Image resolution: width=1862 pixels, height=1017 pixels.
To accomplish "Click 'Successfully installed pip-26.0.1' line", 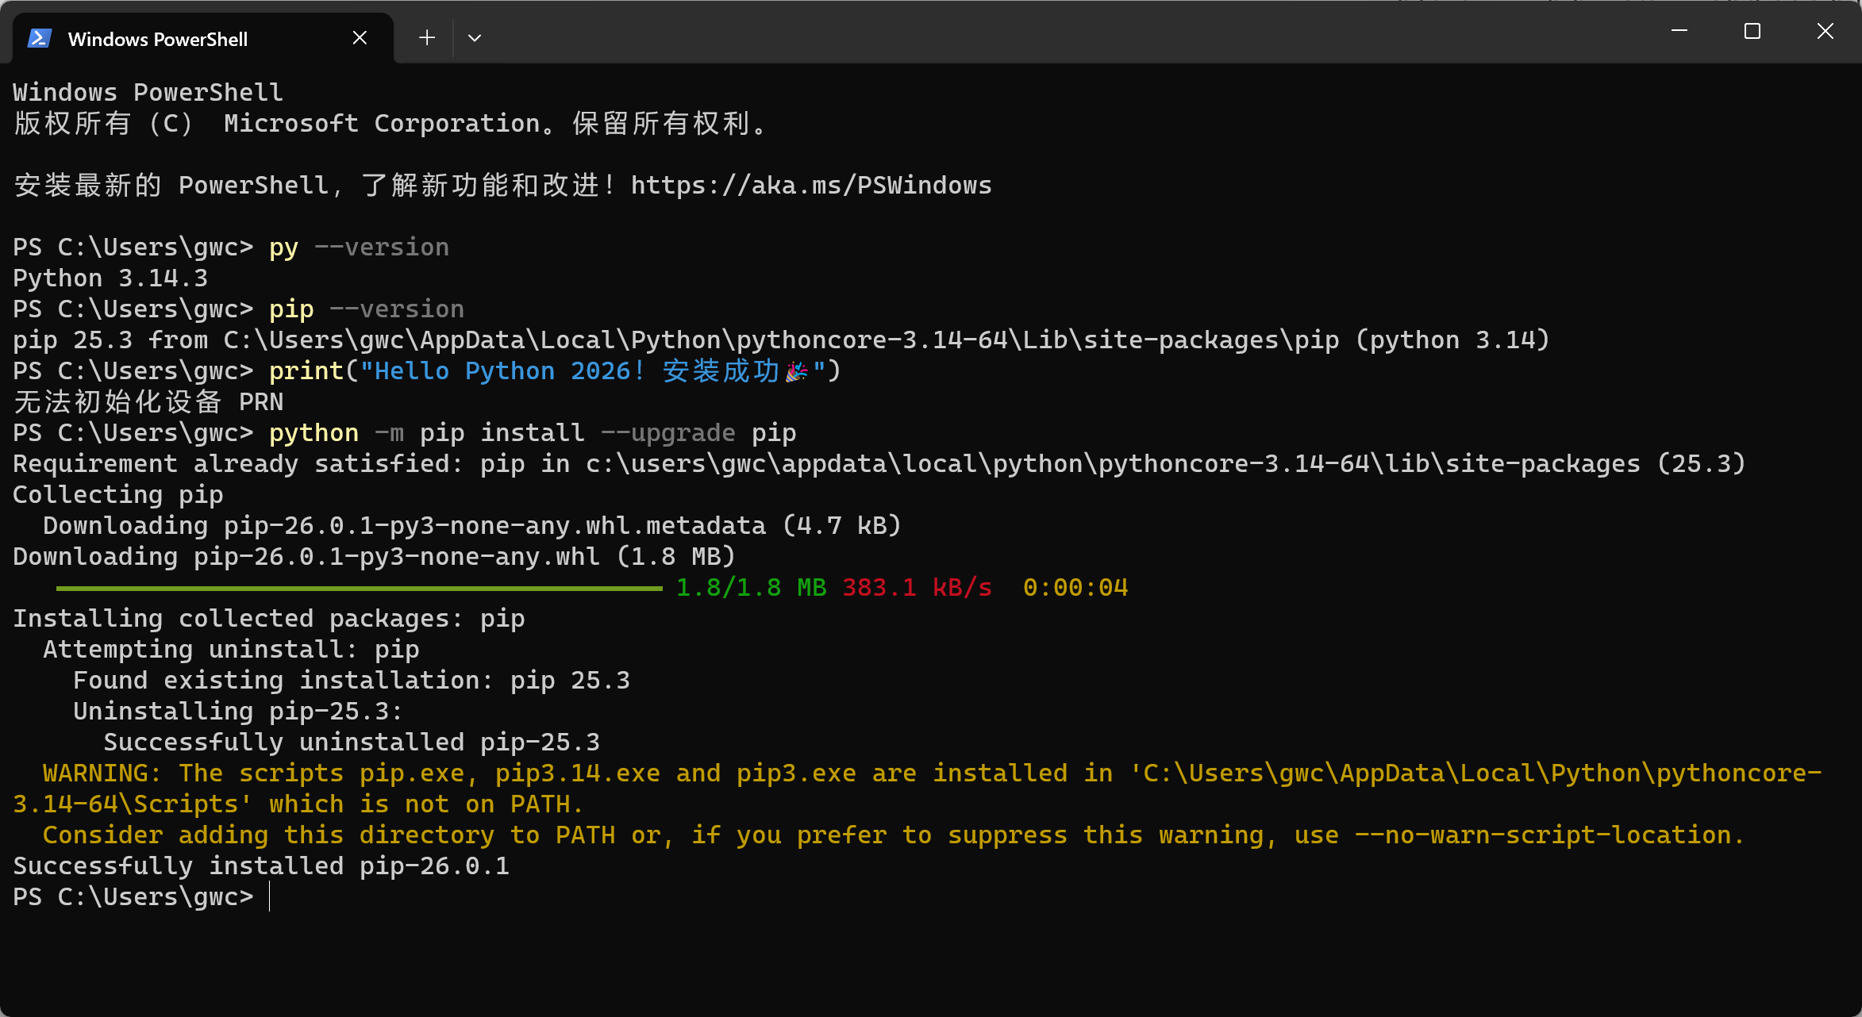I will point(261,866).
